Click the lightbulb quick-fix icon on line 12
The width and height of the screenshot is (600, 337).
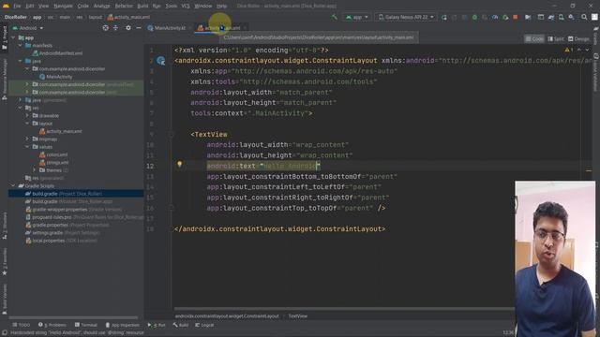coord(179,165)
